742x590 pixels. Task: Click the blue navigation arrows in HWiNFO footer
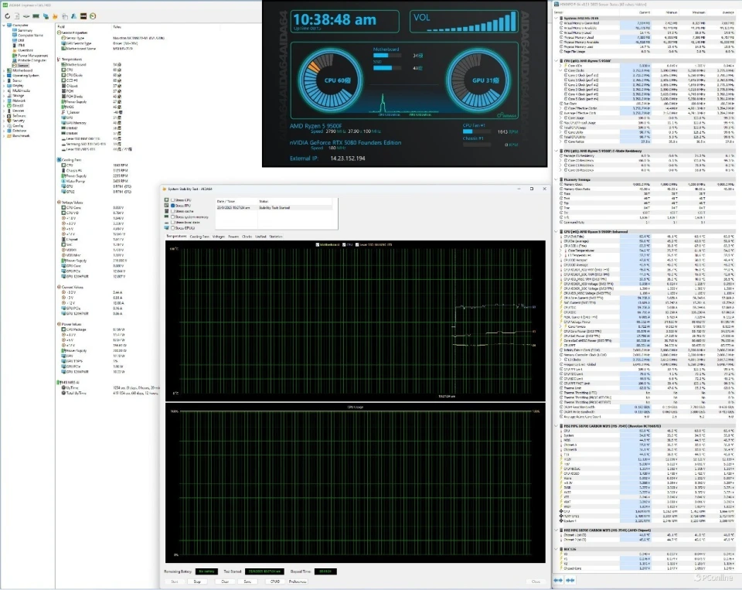click(558, 580)
